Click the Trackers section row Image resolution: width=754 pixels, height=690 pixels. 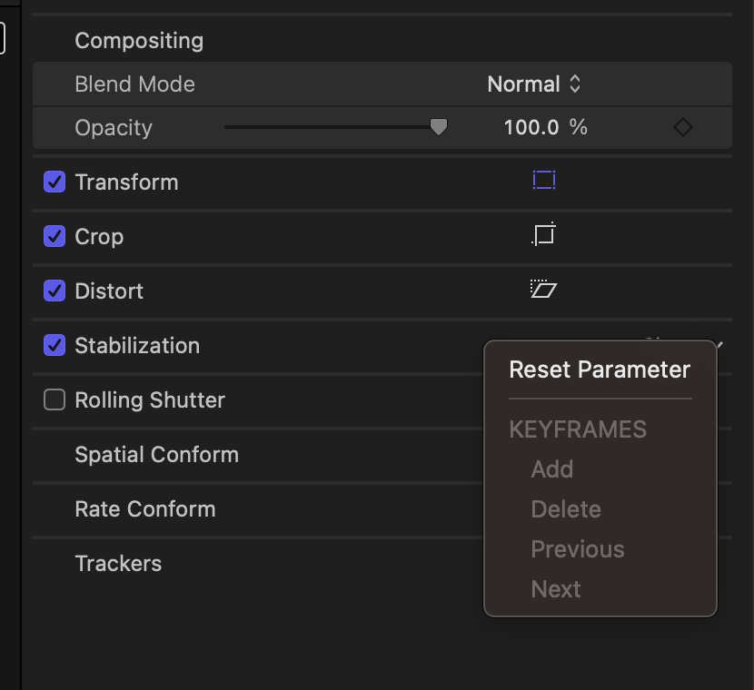click(118, 564)
